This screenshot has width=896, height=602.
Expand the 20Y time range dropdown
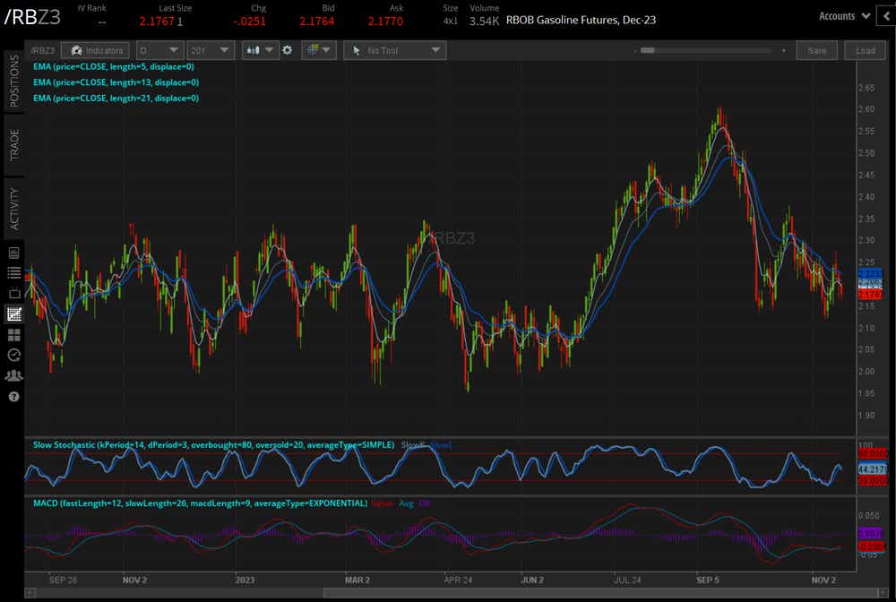[212, 51]
